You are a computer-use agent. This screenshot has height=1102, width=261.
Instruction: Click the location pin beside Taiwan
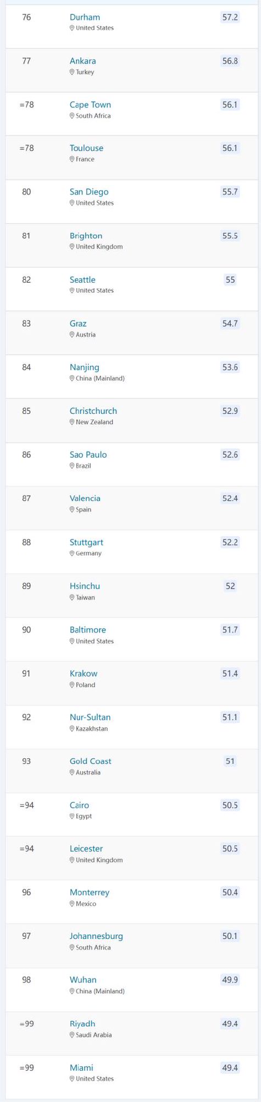(72, 598)
